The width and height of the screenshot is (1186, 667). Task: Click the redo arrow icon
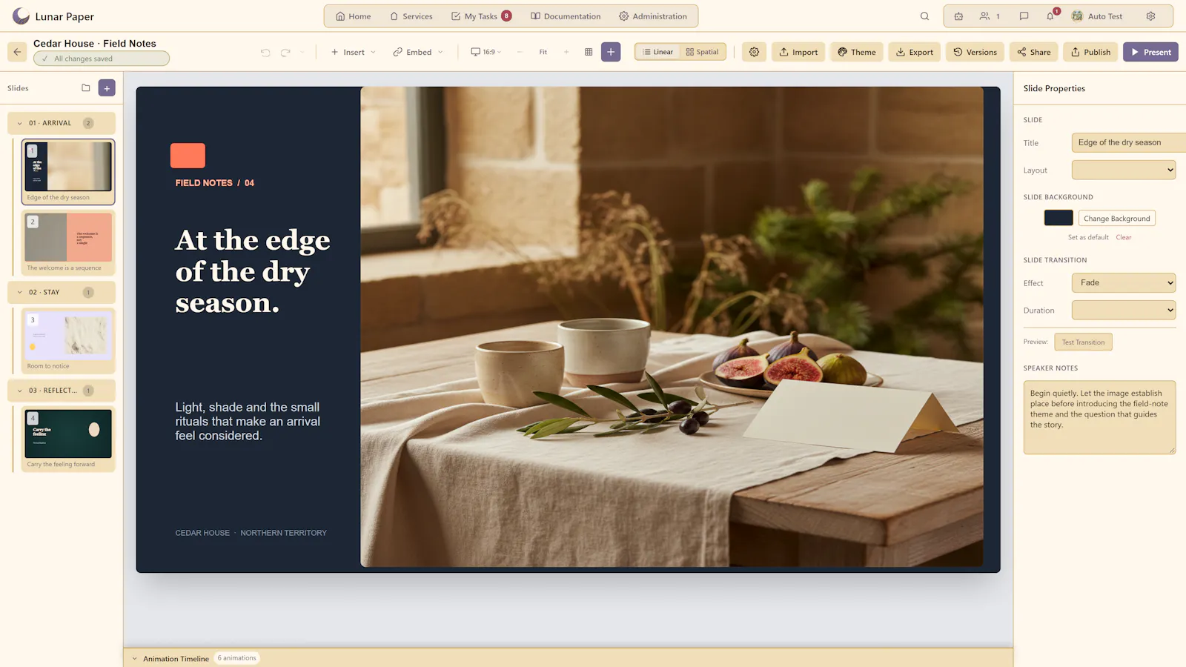(x=285, y=53)
